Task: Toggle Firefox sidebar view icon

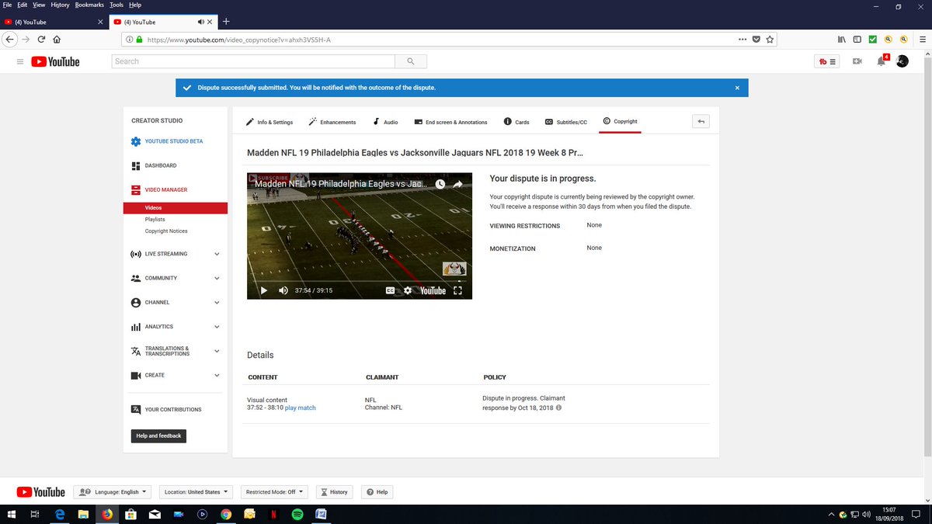Action: point(857,40)
